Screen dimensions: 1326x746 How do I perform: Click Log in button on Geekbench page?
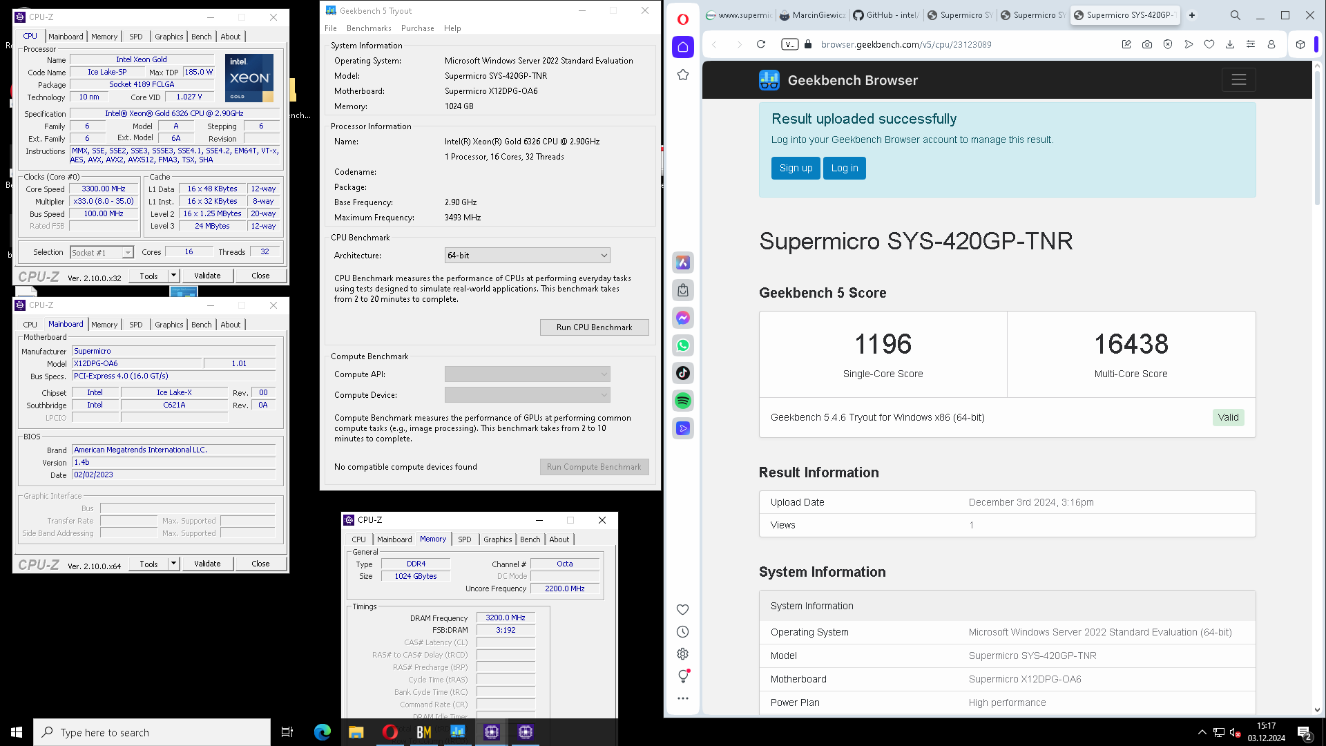845,168
